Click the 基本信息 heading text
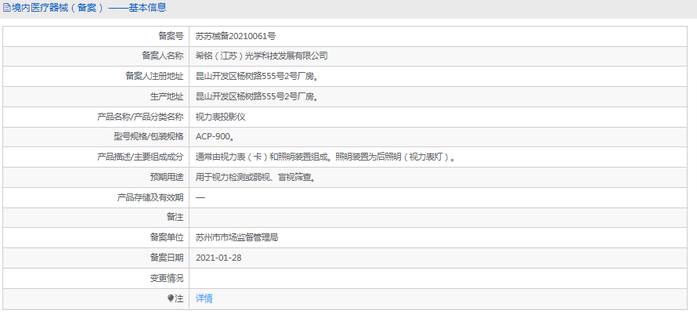The width and height of the screenshot is (697, 314). pos(147,8)
